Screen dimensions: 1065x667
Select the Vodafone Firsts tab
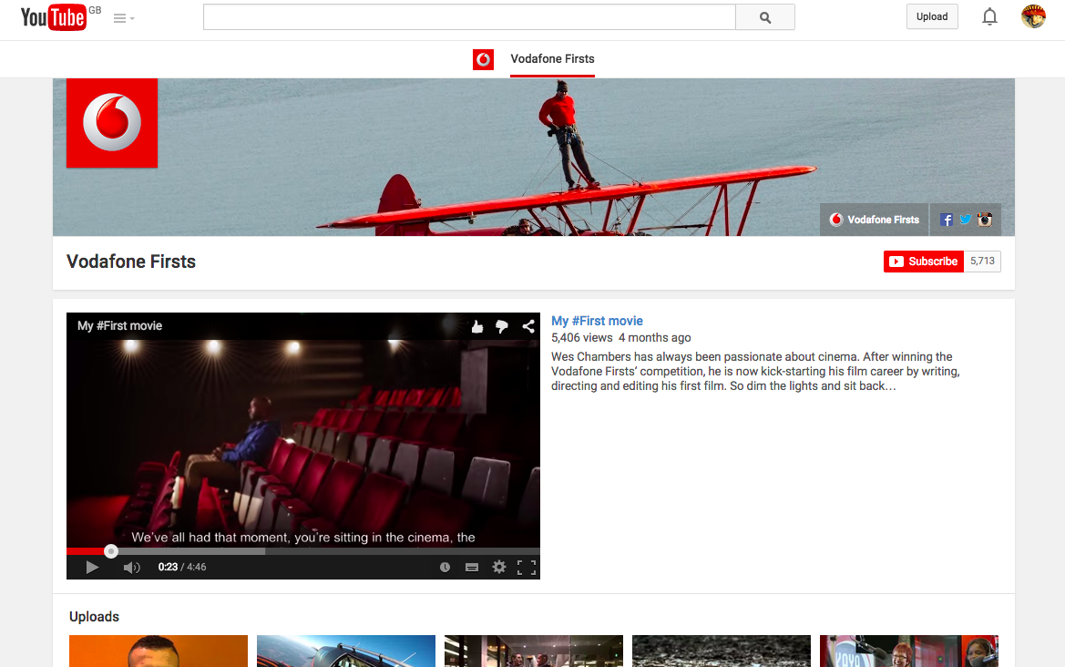pos(552,59)
